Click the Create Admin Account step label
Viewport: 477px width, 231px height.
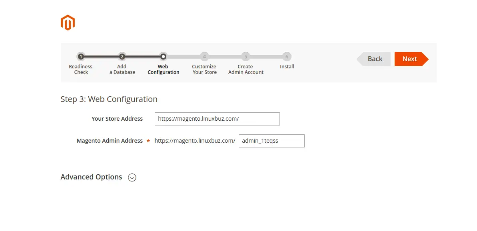point(246,69)
